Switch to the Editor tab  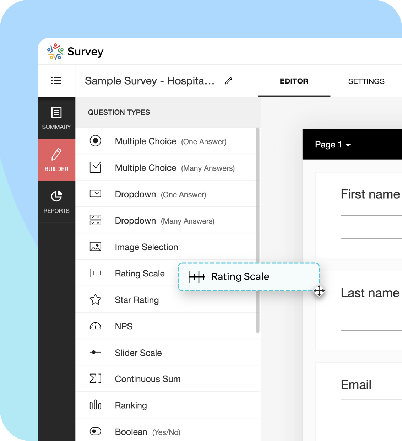[294, 81]
